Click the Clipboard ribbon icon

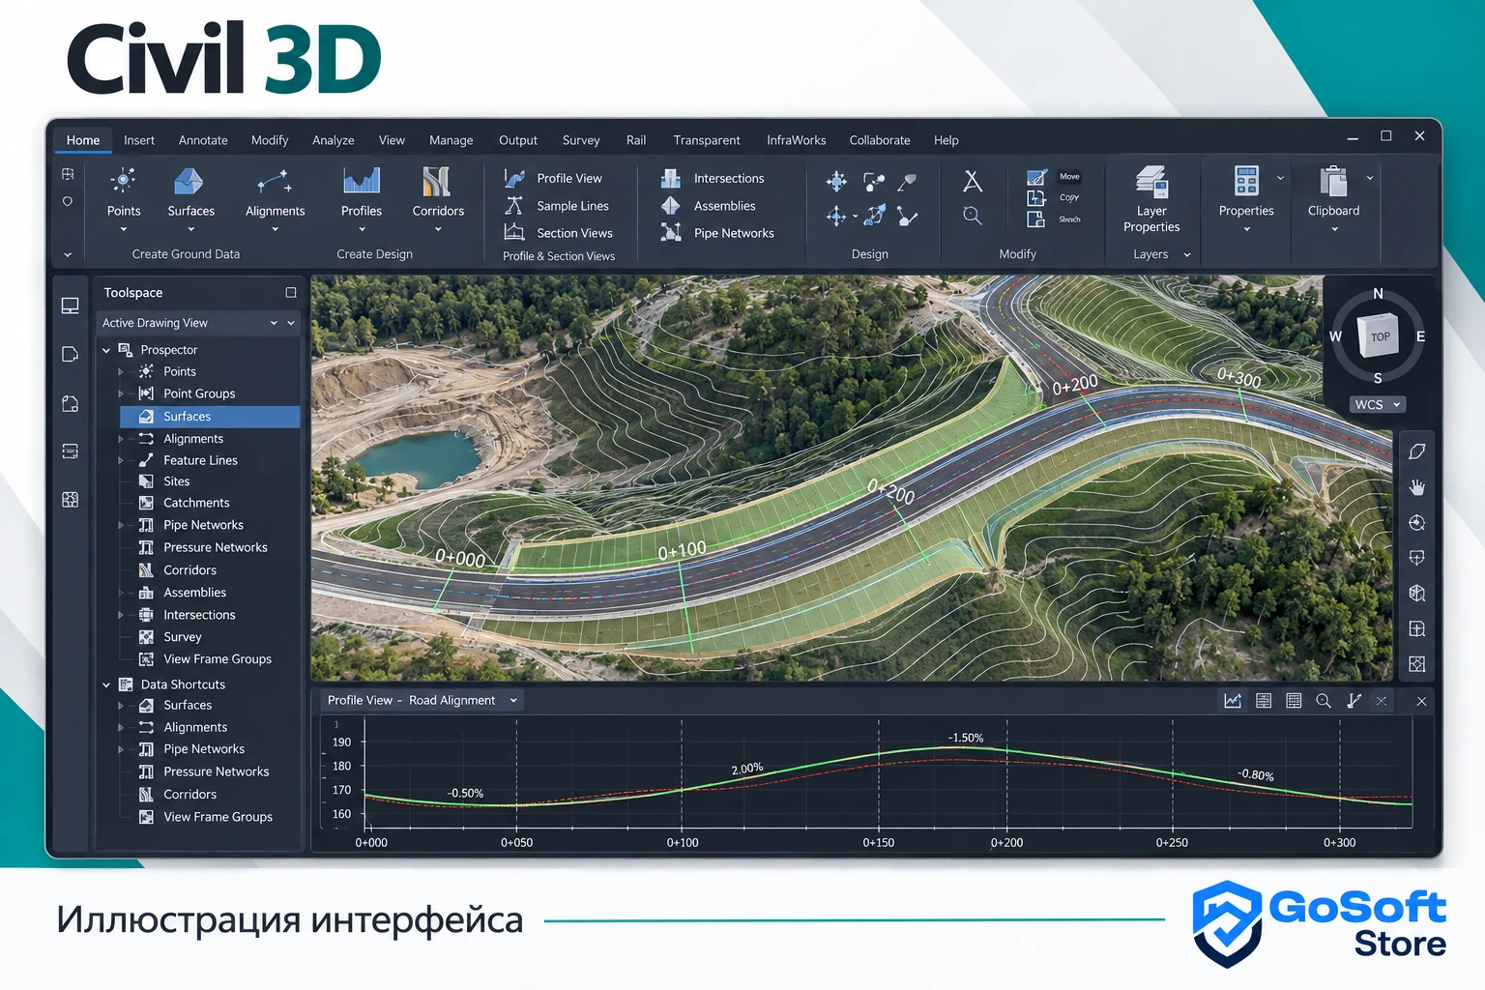[x=1333, y=181]
